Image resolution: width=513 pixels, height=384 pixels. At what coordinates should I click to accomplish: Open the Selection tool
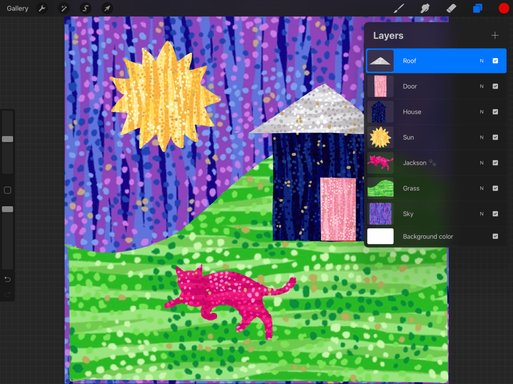coord(85,8)
